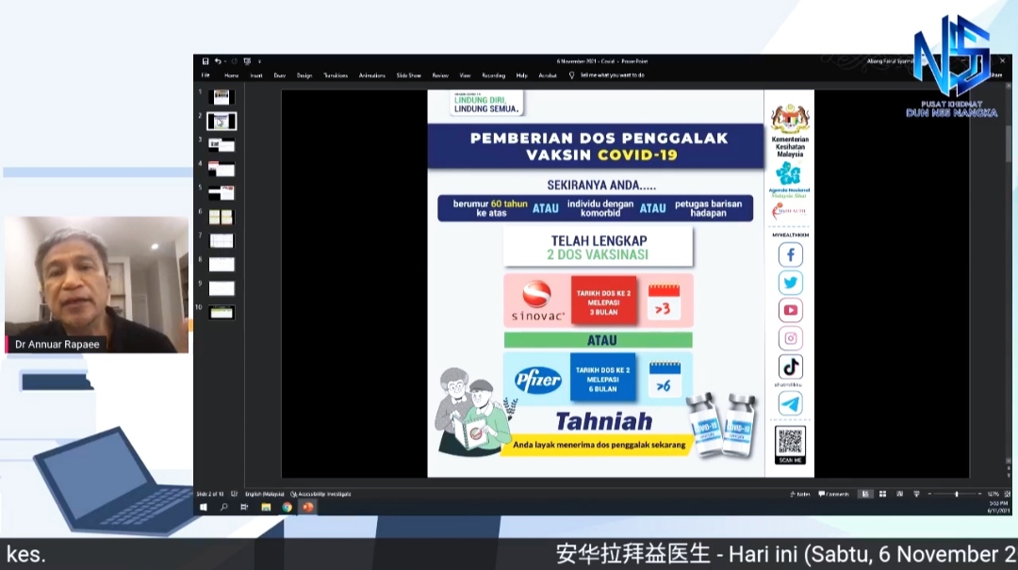
Task: Open the File menu
Action: pos(205,75)
